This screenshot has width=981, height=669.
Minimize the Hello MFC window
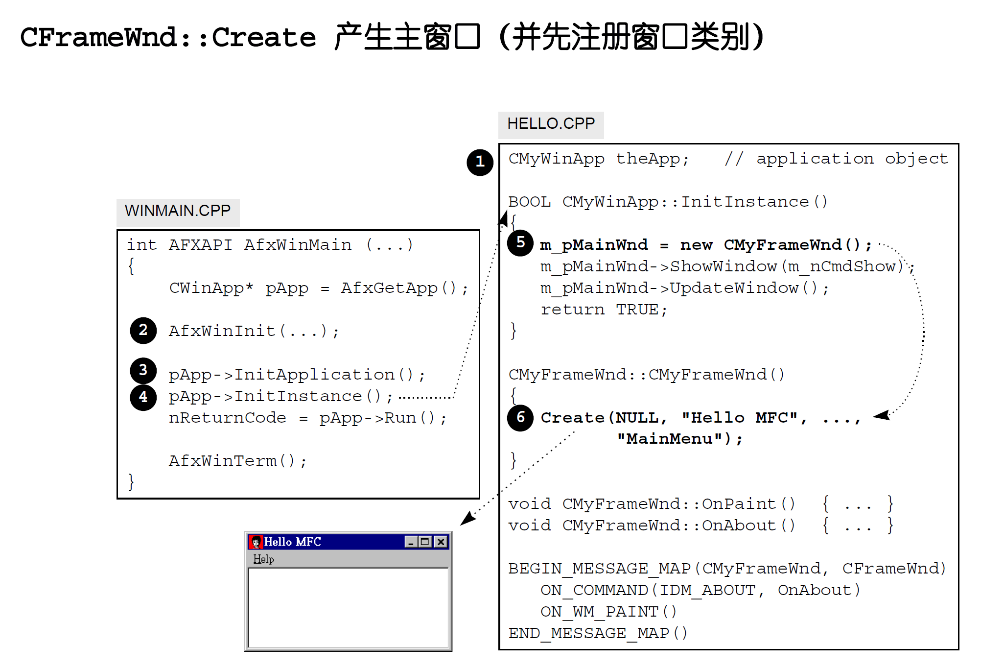pos(410,542)
